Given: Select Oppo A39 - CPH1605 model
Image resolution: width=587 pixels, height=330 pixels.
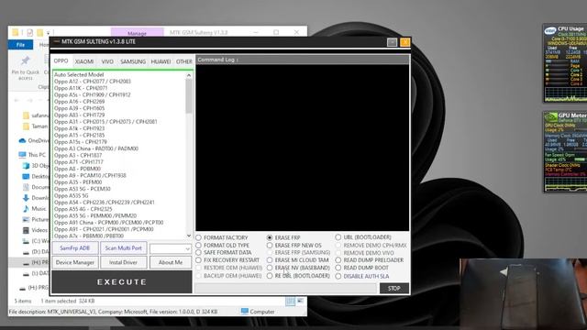Looking at the screenshot, I should 80,108.
